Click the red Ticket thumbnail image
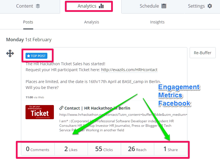220x159 pixels. click(x=40, y=112)
